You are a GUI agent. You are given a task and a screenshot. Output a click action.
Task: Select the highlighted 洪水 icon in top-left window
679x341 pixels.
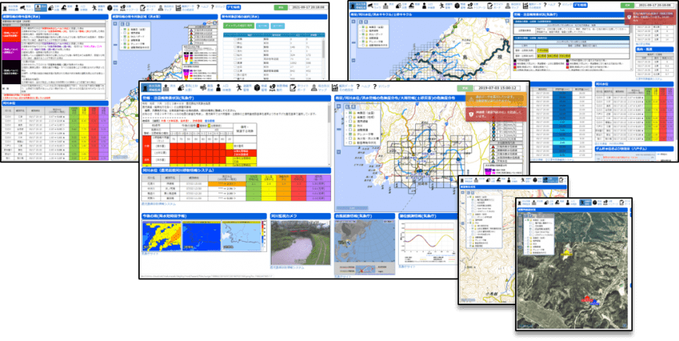pyautogui.click(x=41, y=7)
